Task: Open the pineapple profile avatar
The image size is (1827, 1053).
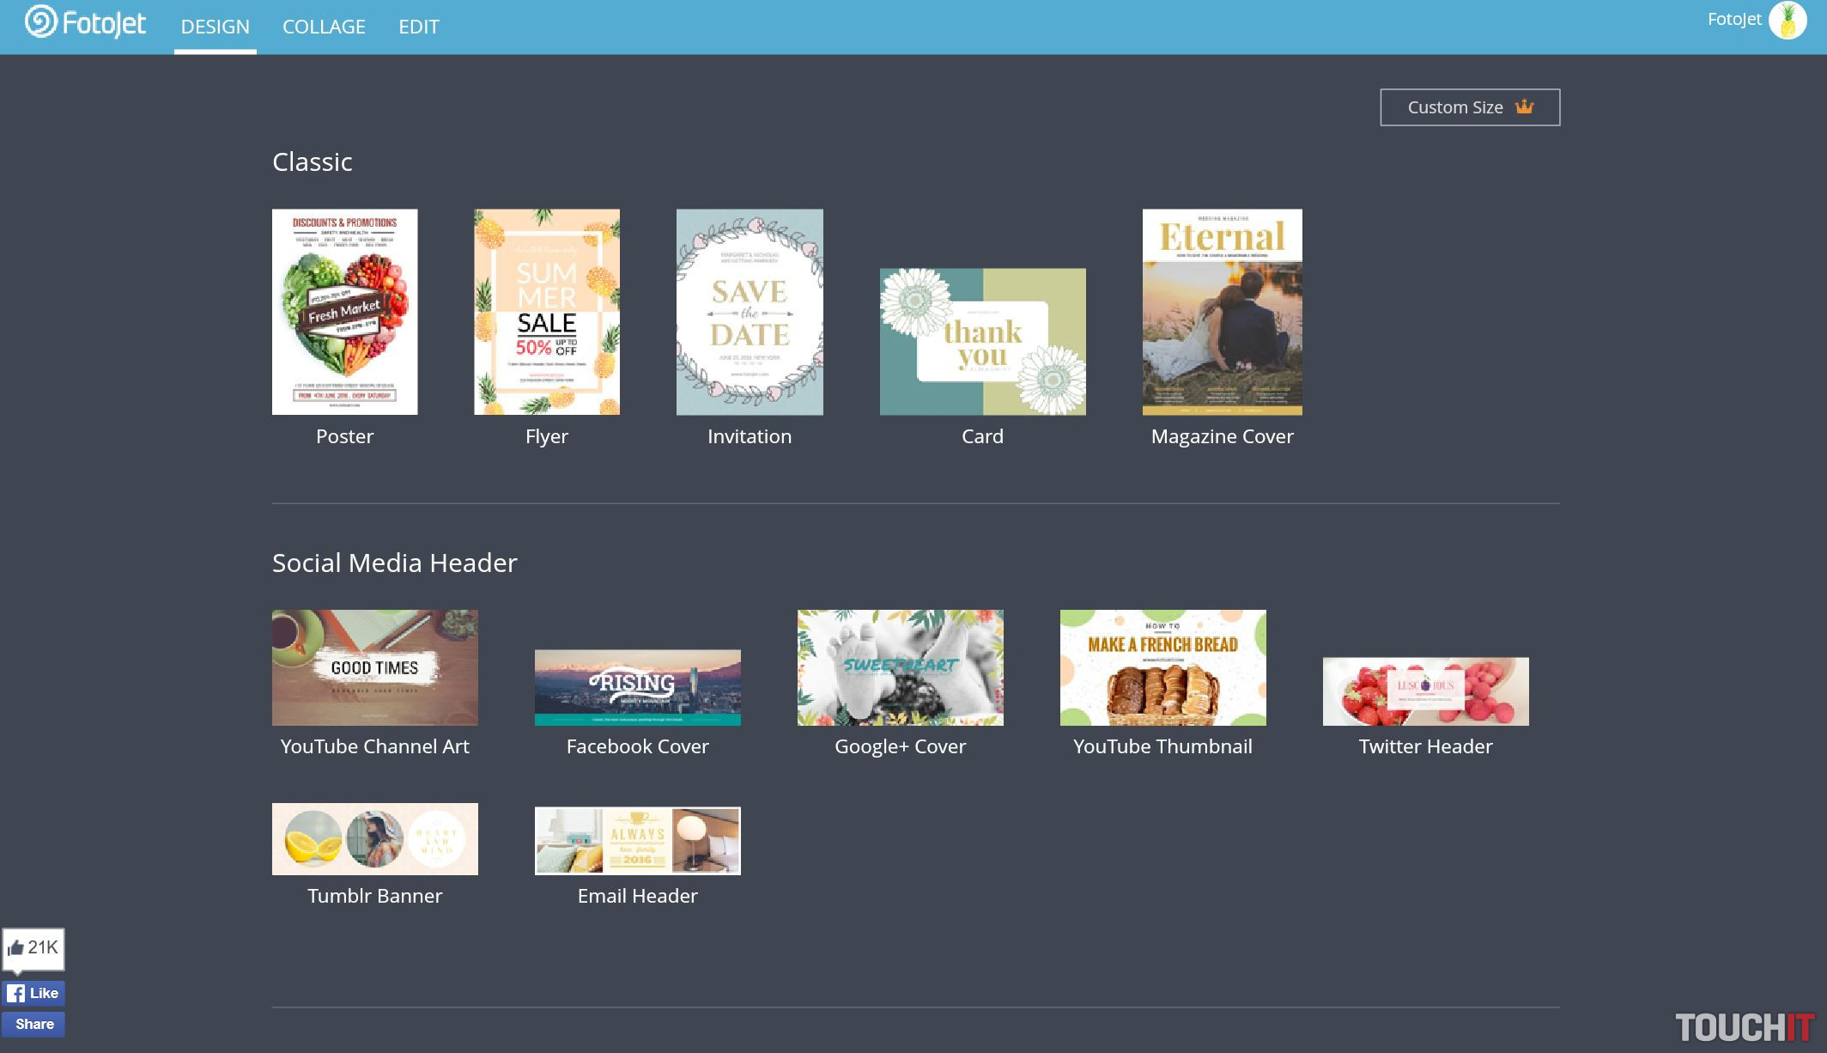Action: pyautogui.click(x=1788, y=21)
